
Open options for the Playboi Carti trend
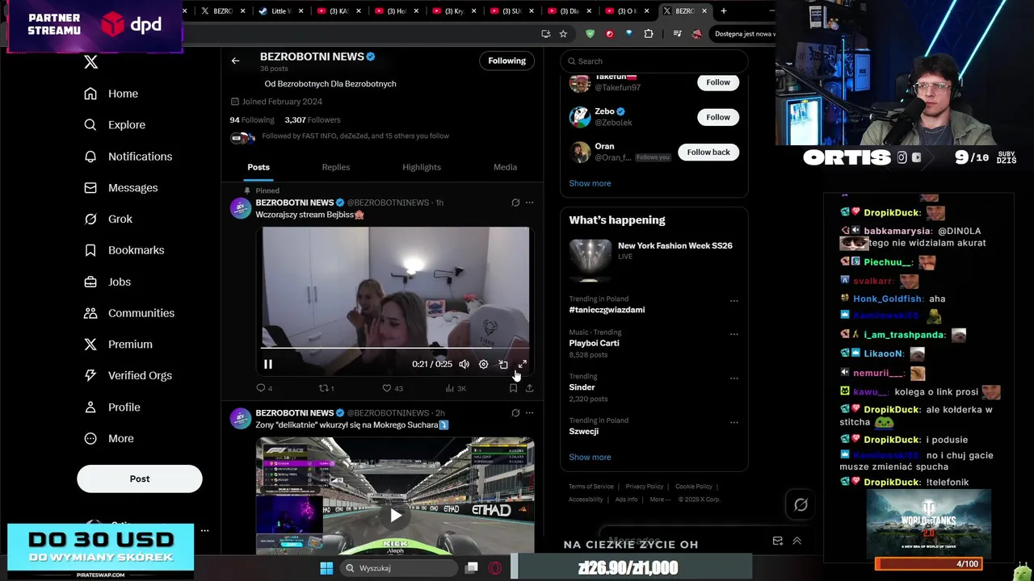tap(733, 334)
